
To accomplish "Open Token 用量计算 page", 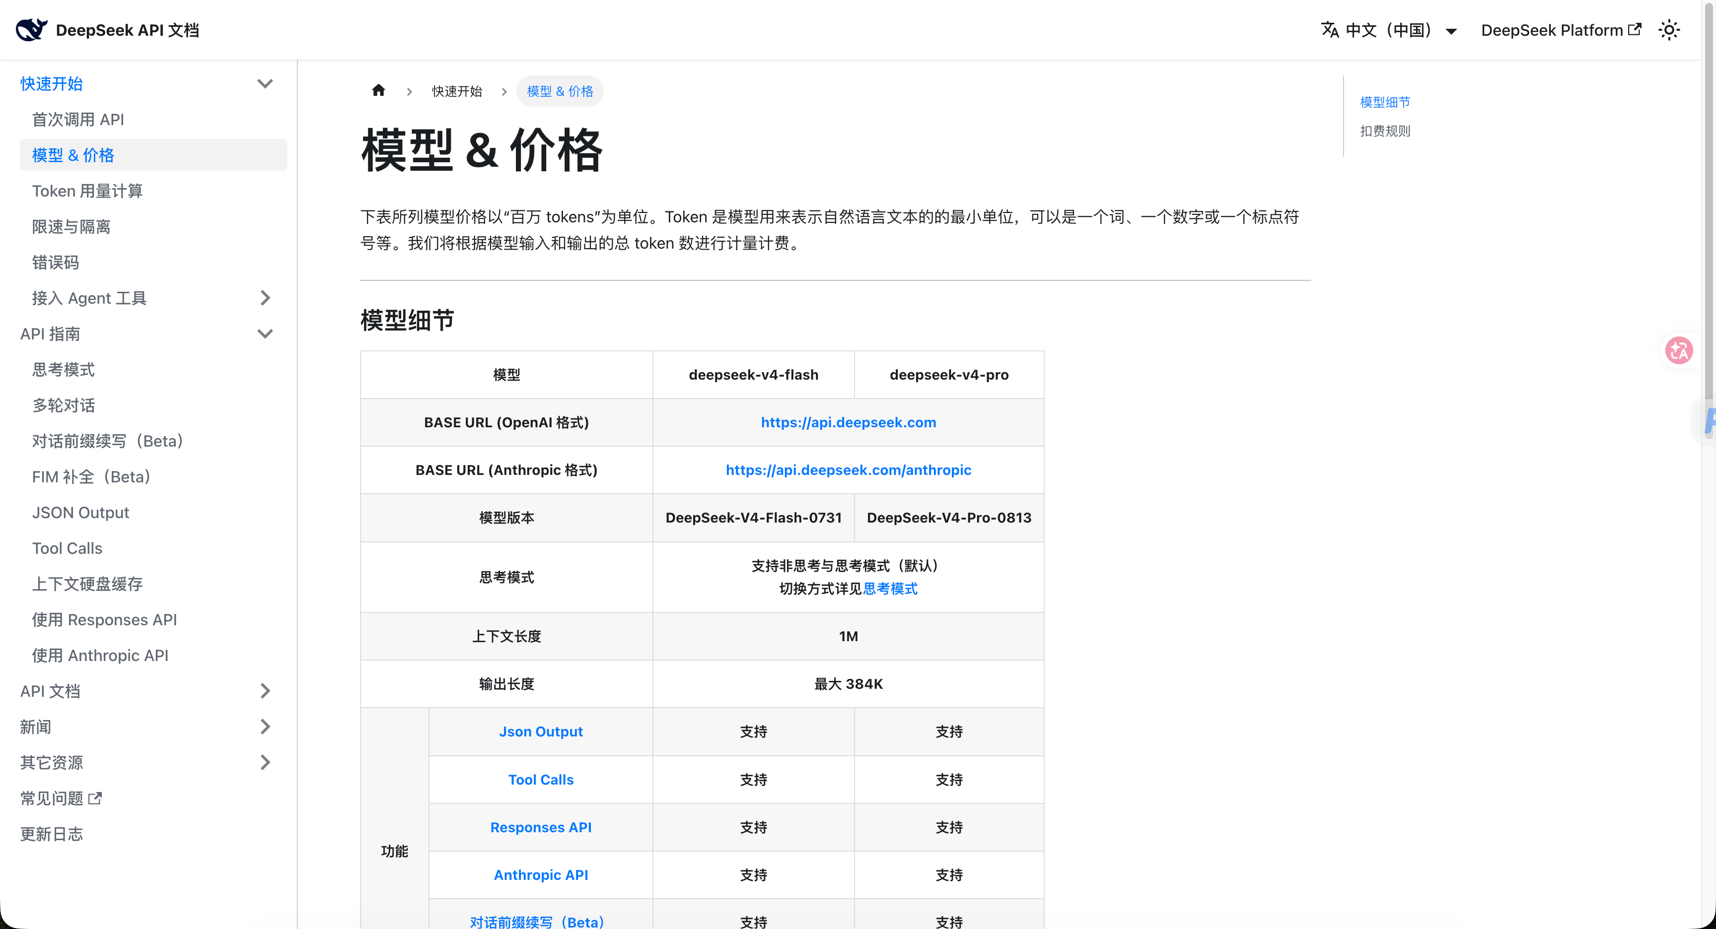I will pos(87,191).
